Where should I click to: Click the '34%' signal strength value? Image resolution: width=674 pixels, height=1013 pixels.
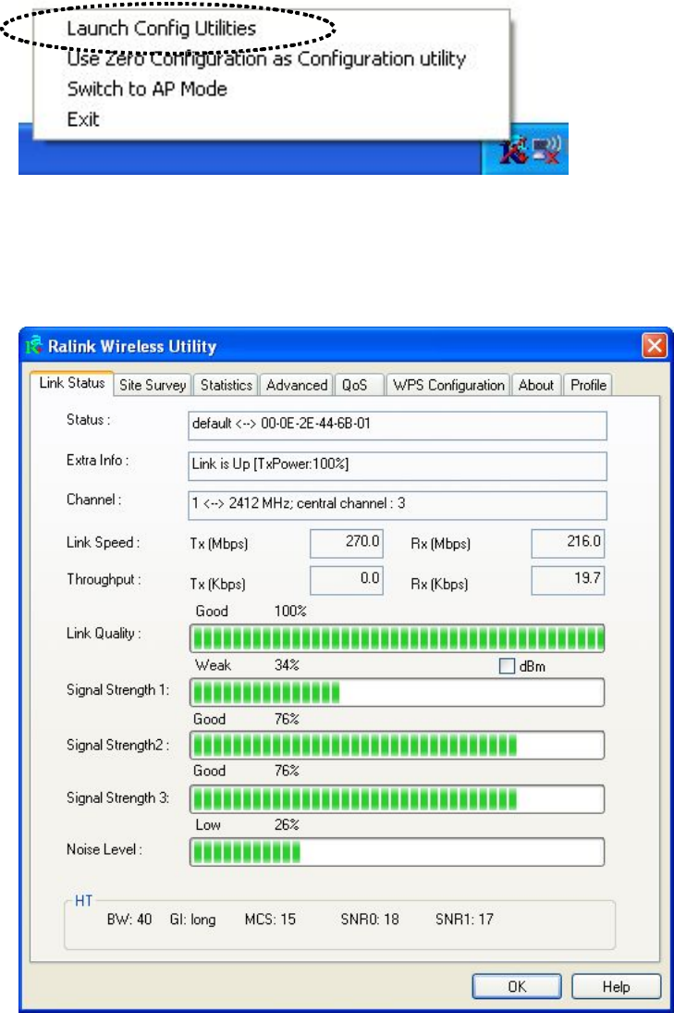pyautogui.click(x=287, y=665)
